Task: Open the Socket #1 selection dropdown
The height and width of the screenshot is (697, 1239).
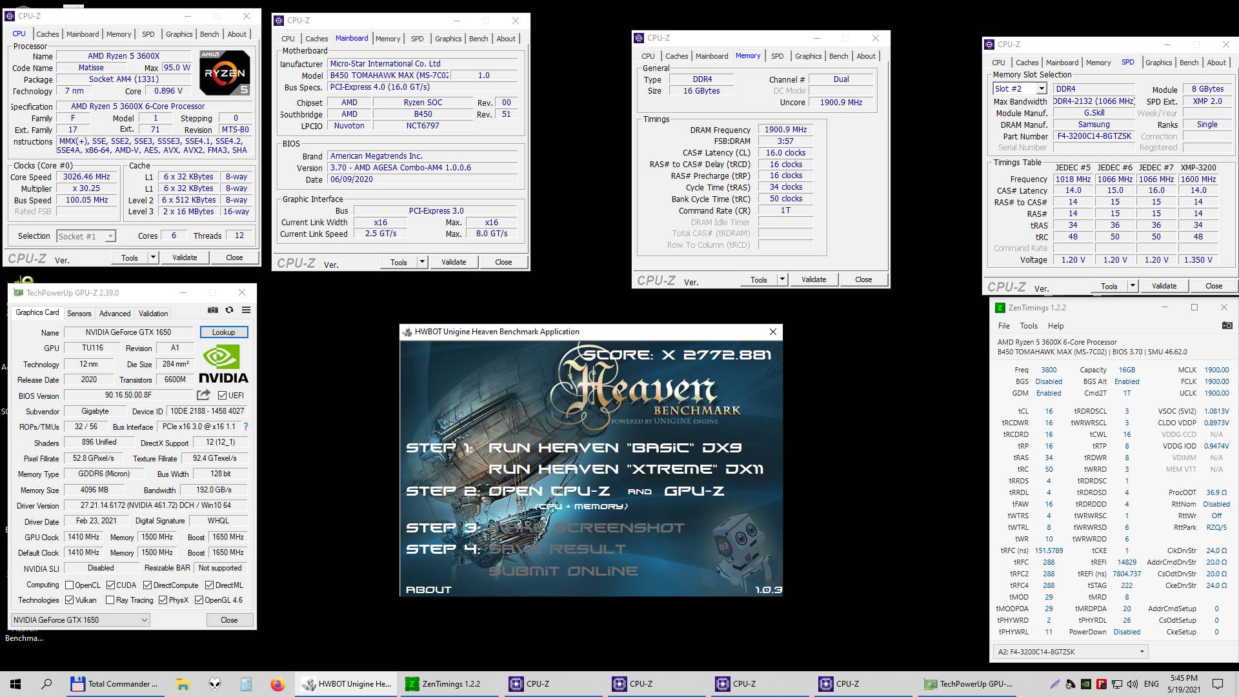Action: point(86,236)
